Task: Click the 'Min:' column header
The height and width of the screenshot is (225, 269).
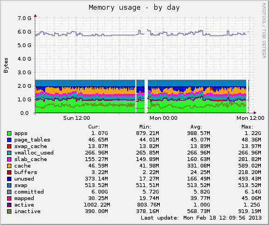Action: tap(145, 127)
